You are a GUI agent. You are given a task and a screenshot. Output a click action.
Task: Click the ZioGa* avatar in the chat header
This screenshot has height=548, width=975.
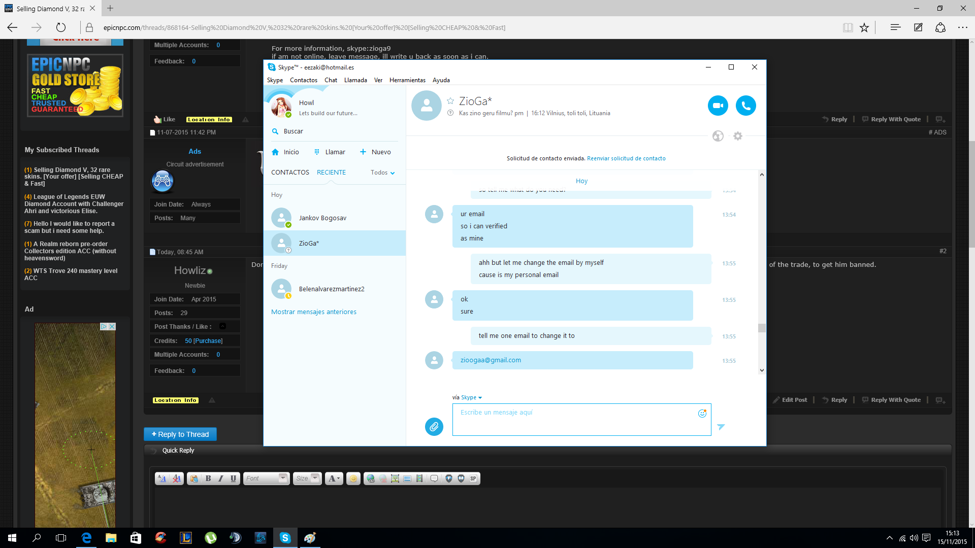click(x=427, y=106)
